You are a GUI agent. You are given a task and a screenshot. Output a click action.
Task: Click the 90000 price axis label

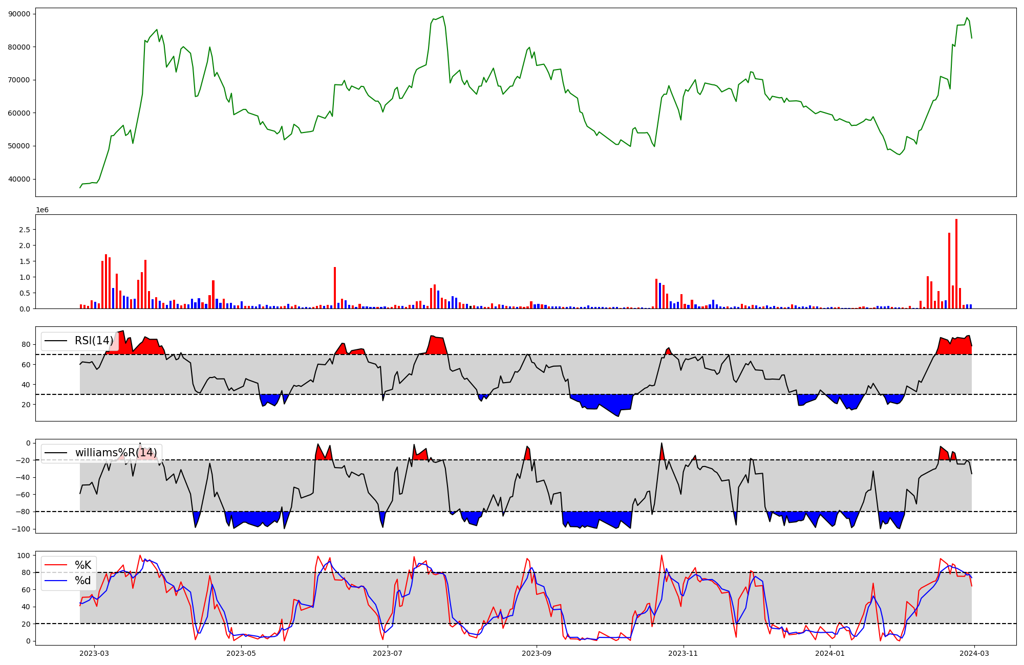point(19,14)
